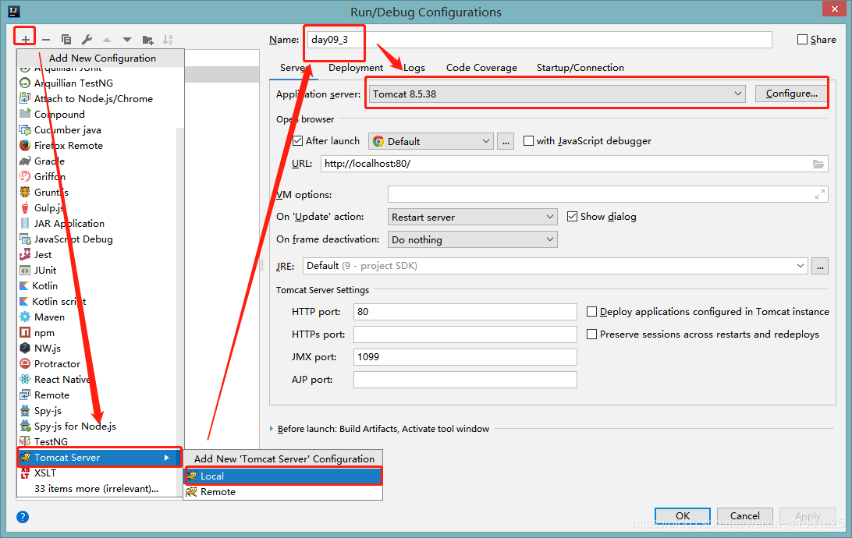This screenshot has height=538, width=852.
Task: Click the Copy Configuration icon
Action: 66,40
